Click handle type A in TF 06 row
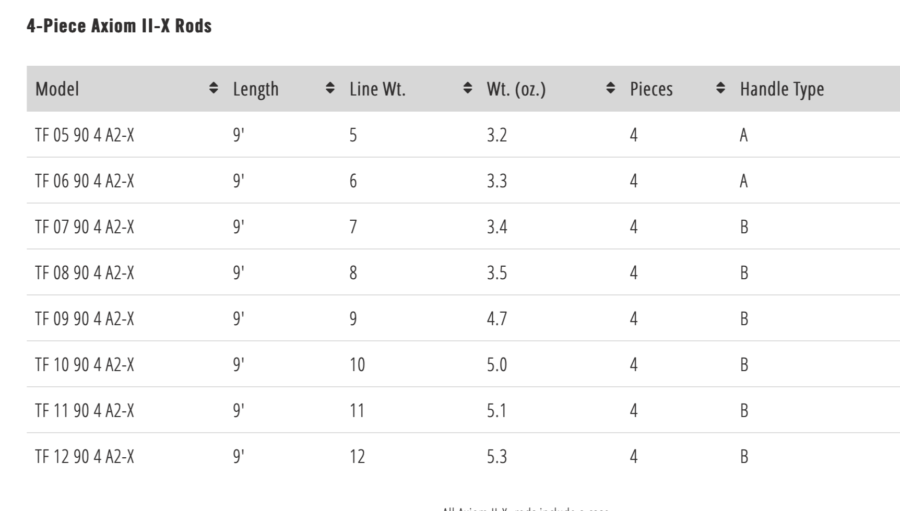 [x=744, y=181]
